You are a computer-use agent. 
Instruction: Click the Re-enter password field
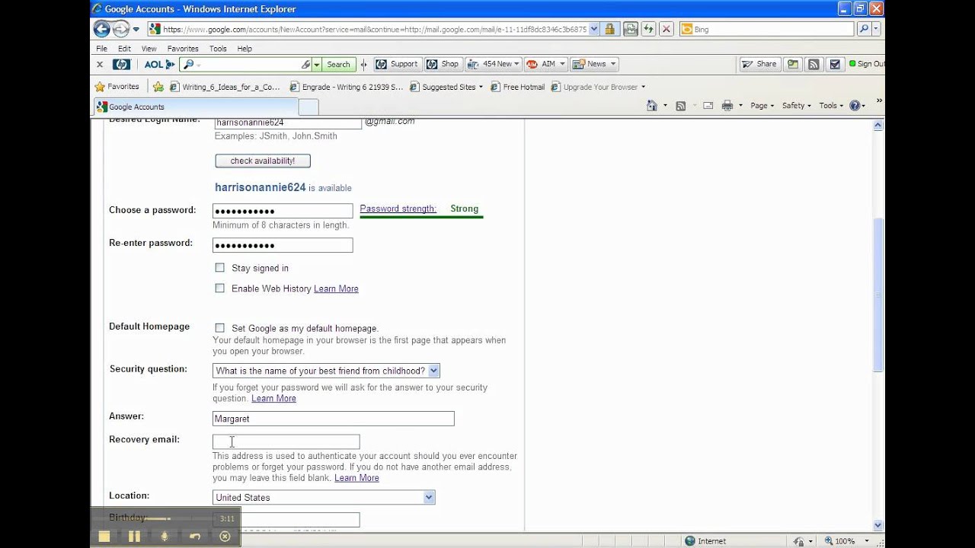[x=283, y=245]
